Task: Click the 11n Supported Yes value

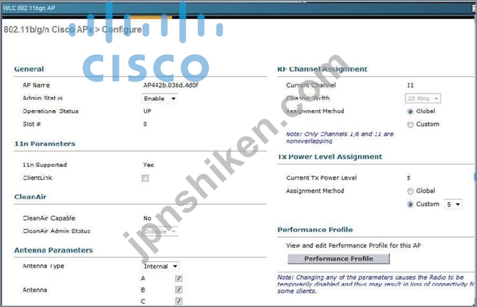Action: click(148, 164)
